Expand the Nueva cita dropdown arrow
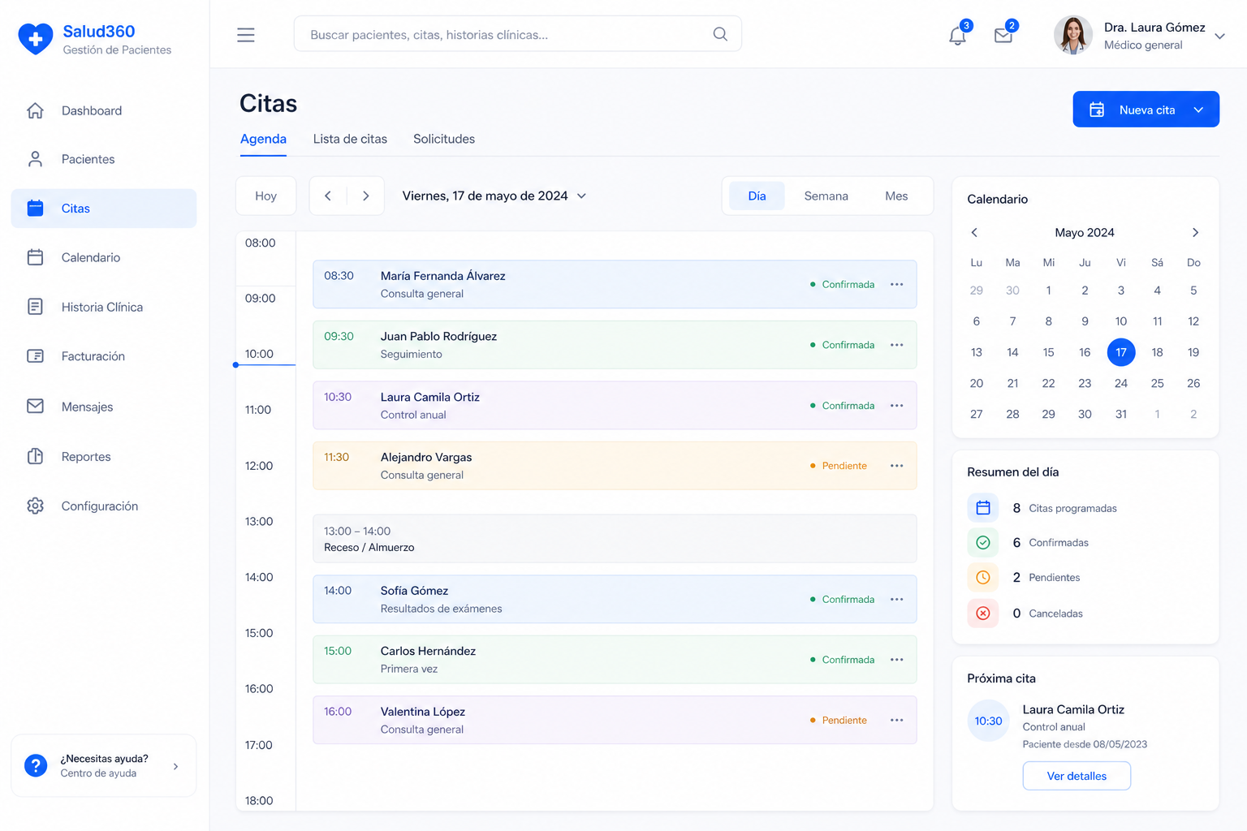This screenshot has height=831, width=1247. [1198, 110]
